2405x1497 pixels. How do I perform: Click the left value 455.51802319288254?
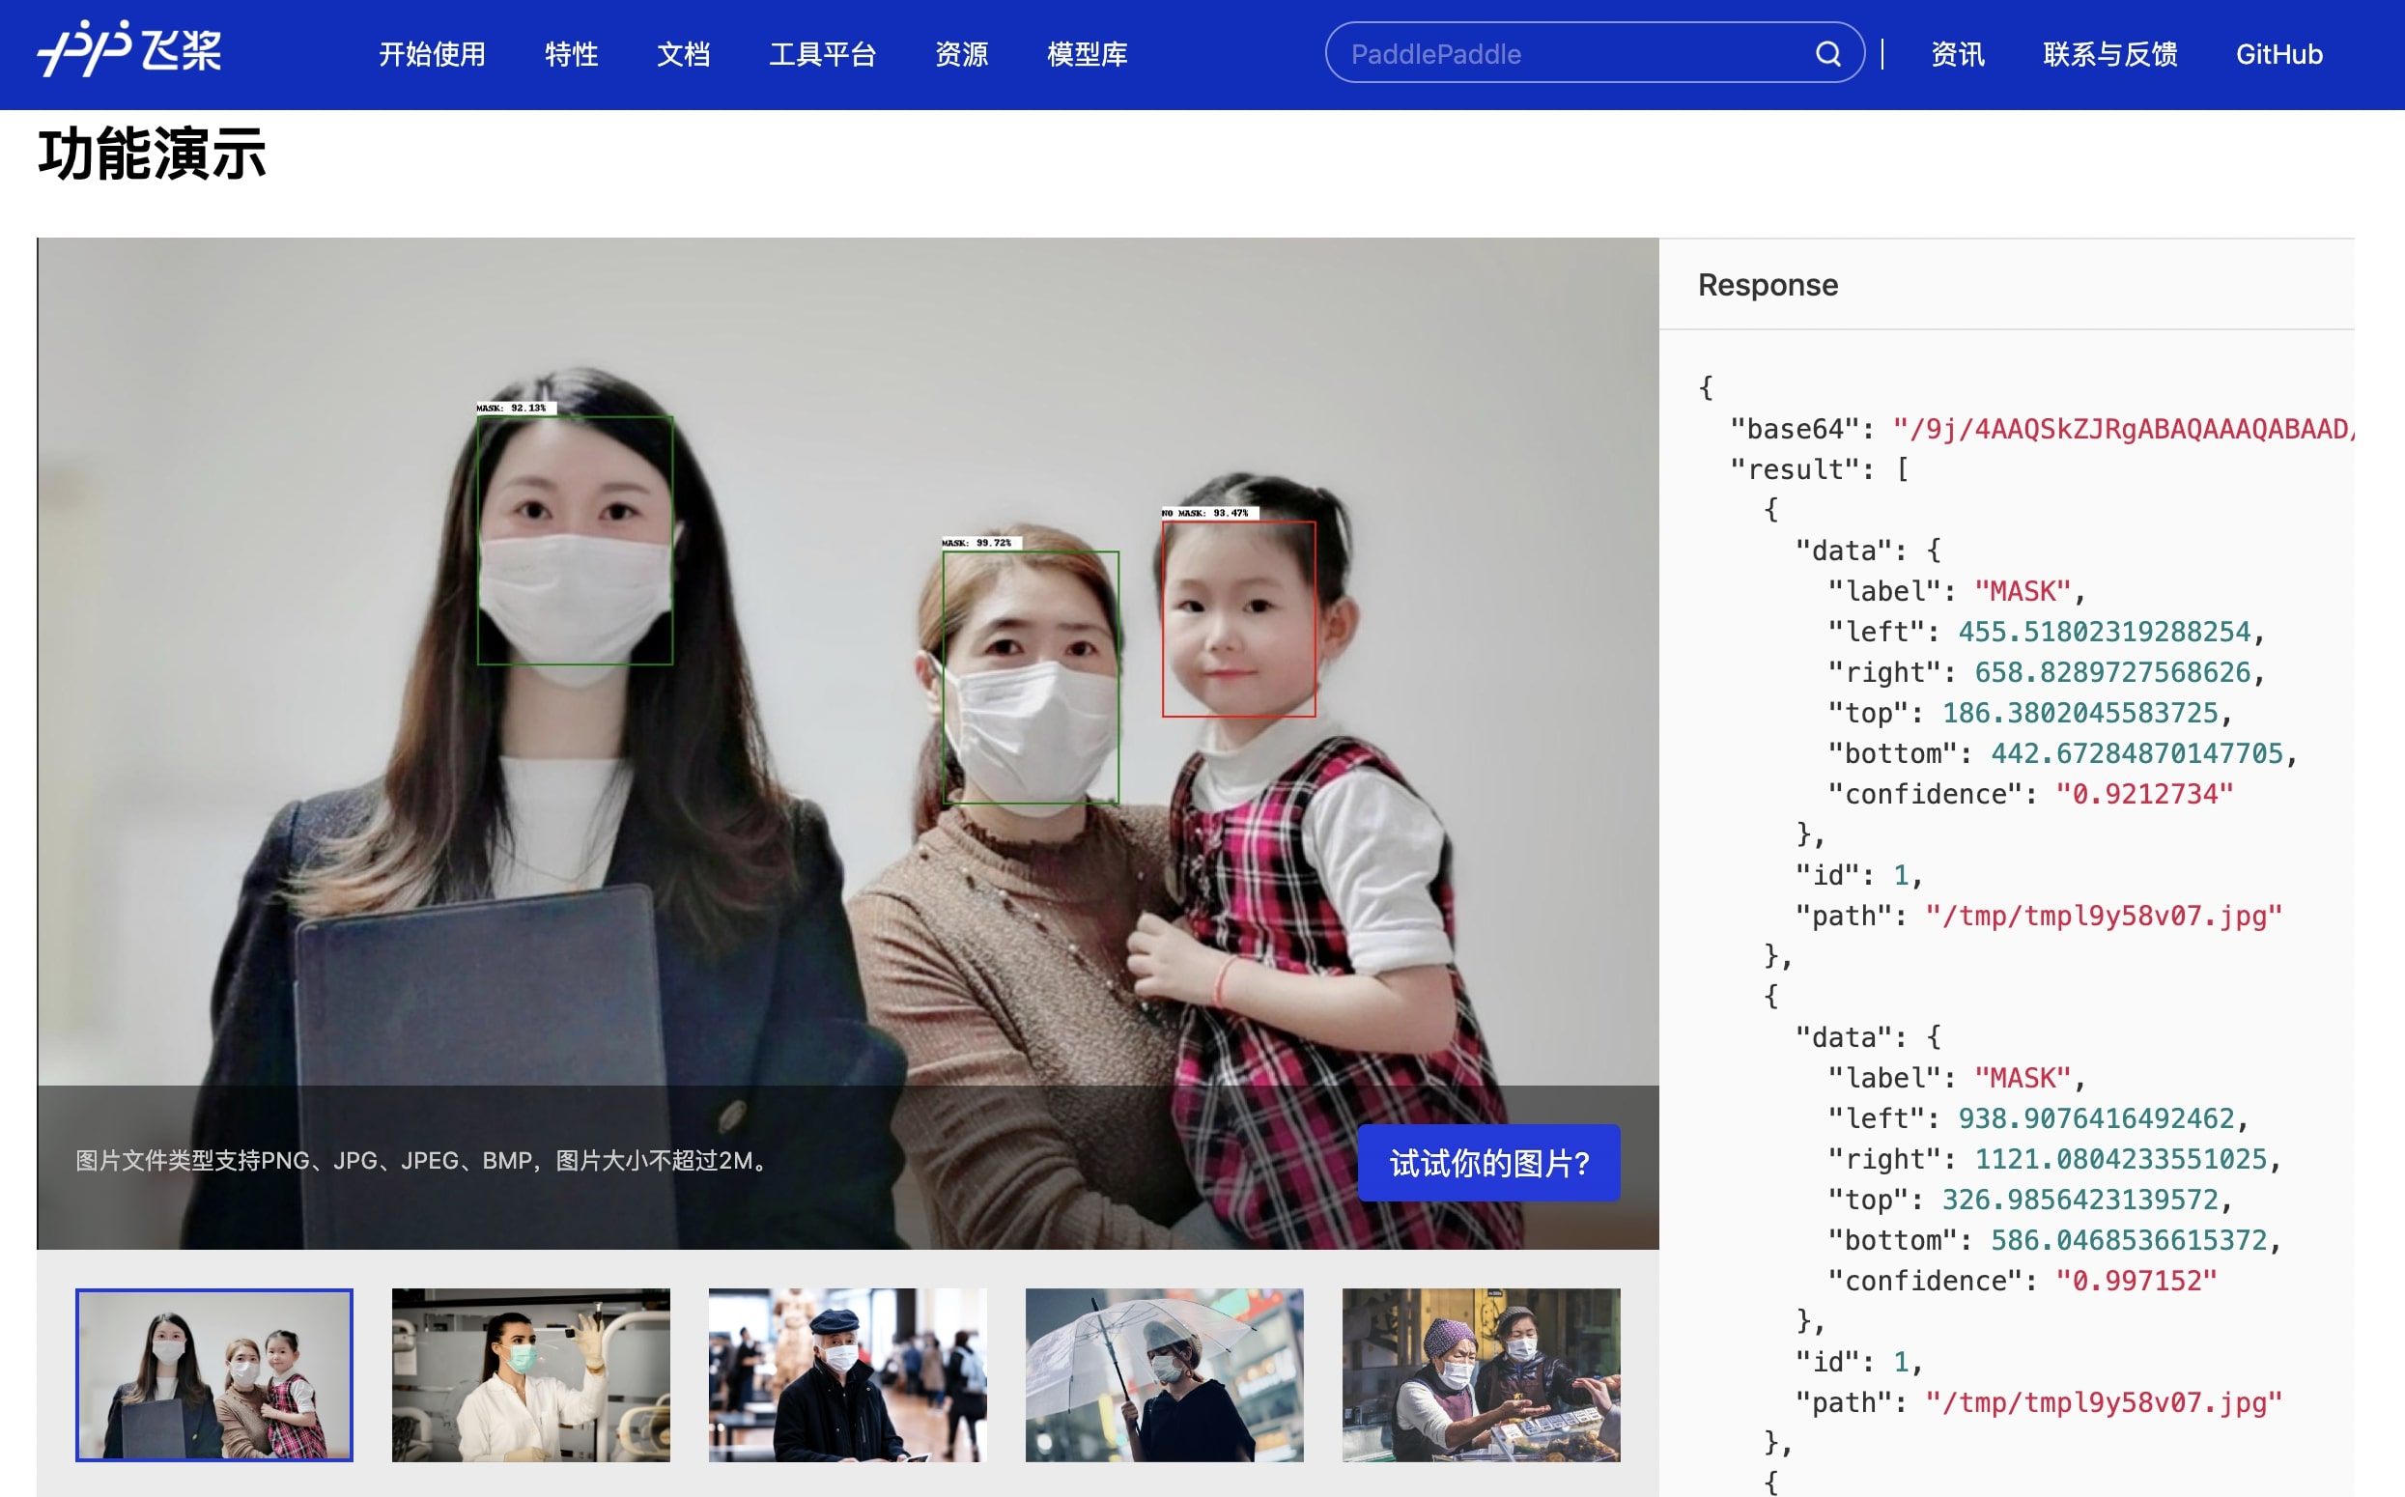[2104, 632]
